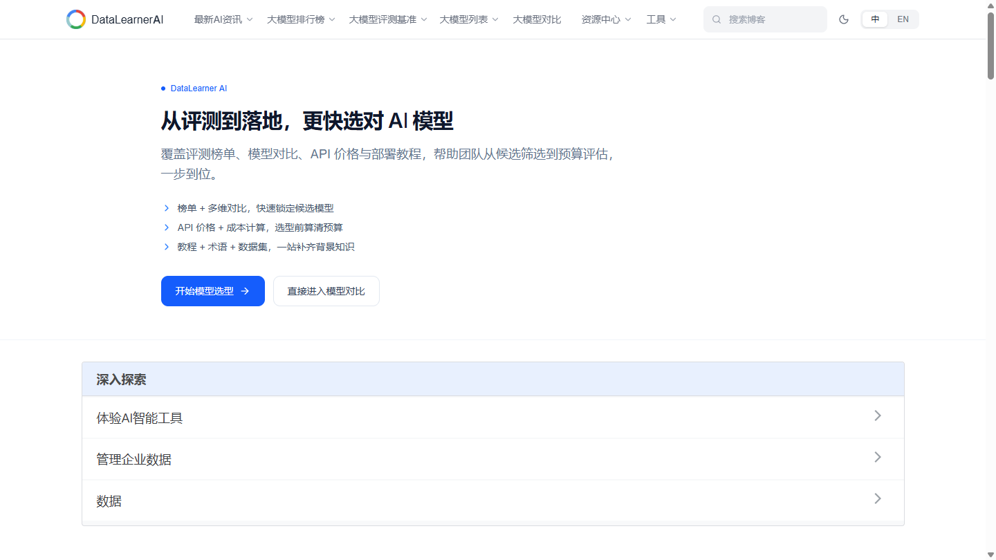Image resolution: width=996 pixels, height=560 pixels.
Task: Expand the 大模型排行榜 menu
Action: (x=301, y=19)
